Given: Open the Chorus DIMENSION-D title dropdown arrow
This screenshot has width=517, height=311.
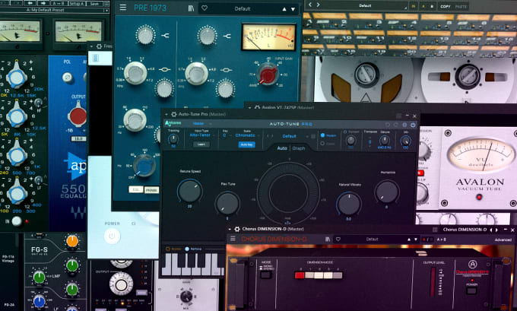Looking at the screenshot, I should tap(230, 229).
